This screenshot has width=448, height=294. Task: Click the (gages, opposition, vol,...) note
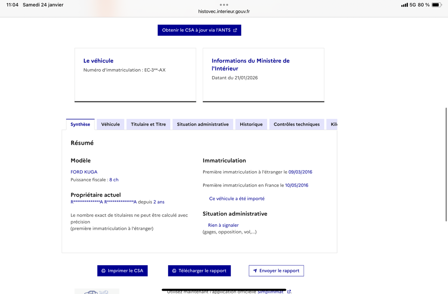pyautogui.click(x=230, y=232)
